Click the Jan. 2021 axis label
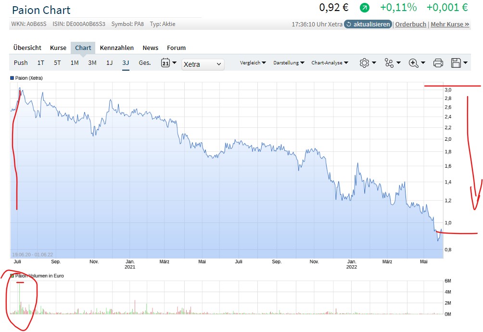Screen dimensions: 483x332 (x=130, y=264)
